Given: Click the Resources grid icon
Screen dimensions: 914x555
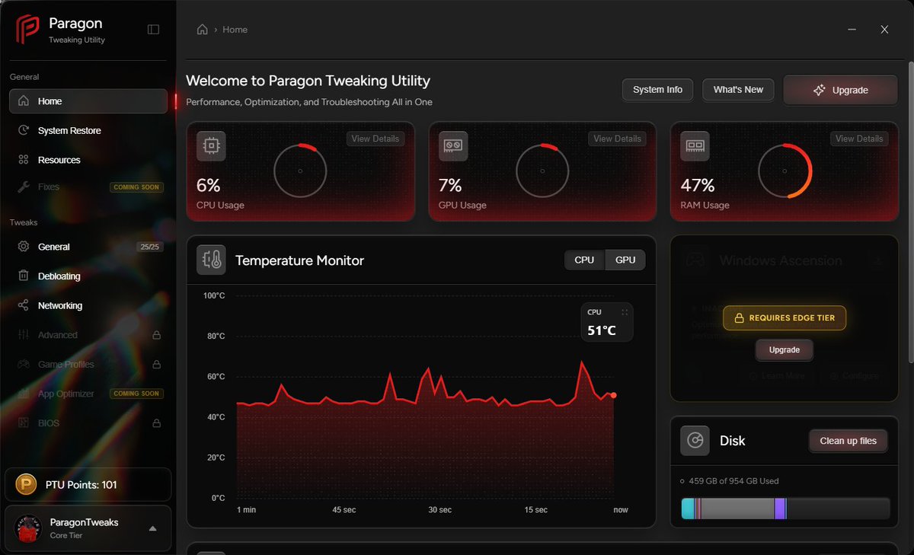Looking at the screenshot, I should point(24,160).
